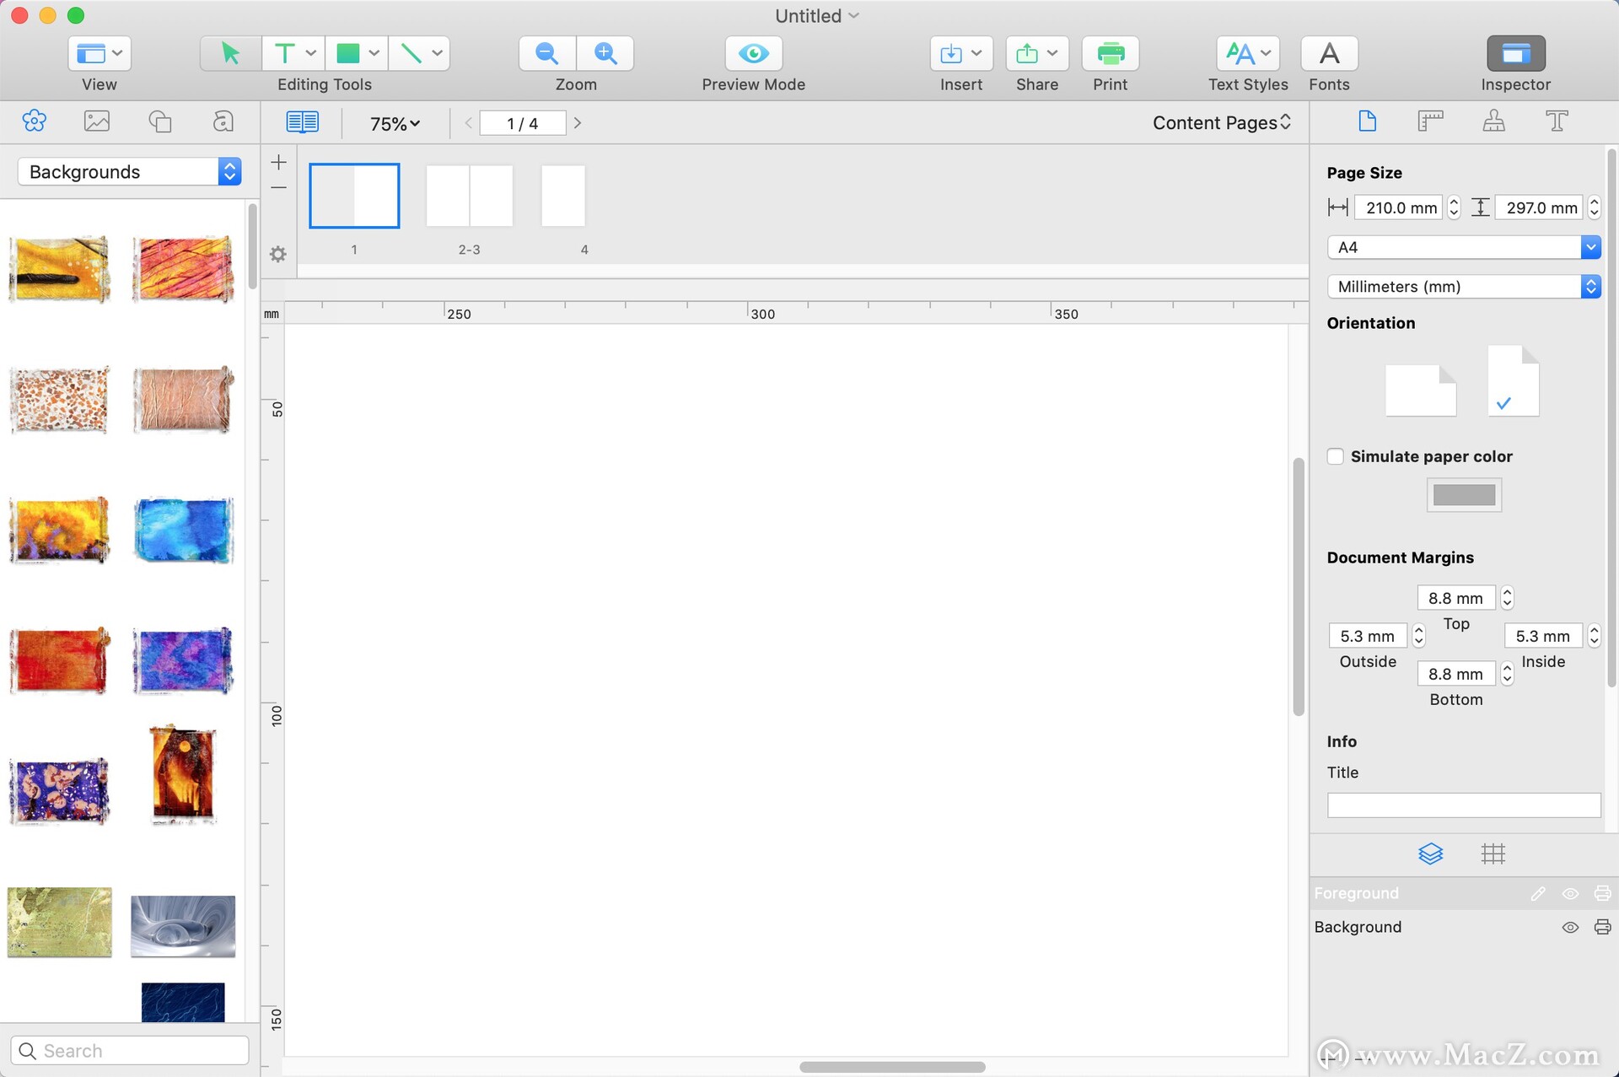Toggle edit lock on Foreground layer
The height and width of the screenshot is (1077, 1619).
[x=1538, y=894]
